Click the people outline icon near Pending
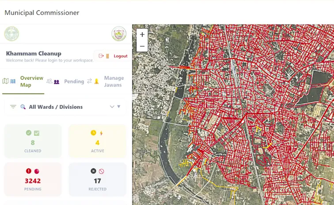Viewport: 334px width, 205px height. [49, 81]
